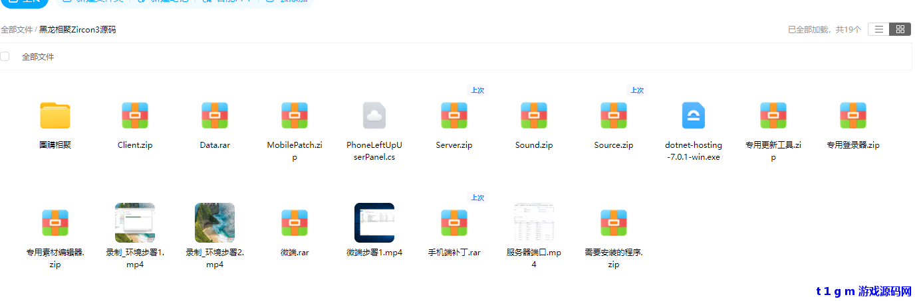Select the Source.zip archive icon

[x=614, y=115]
